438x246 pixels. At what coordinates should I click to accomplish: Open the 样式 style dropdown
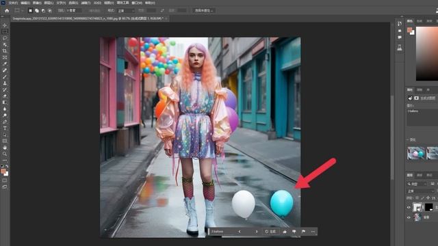click(126, 11)
